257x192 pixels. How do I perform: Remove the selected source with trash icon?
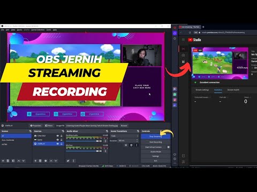tap(40, 161)
